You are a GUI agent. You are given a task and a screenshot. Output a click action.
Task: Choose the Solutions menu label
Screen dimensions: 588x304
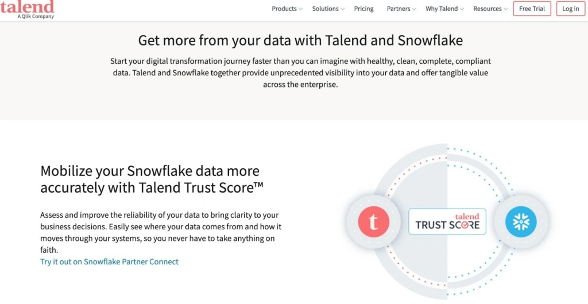(x=326, y=9)
